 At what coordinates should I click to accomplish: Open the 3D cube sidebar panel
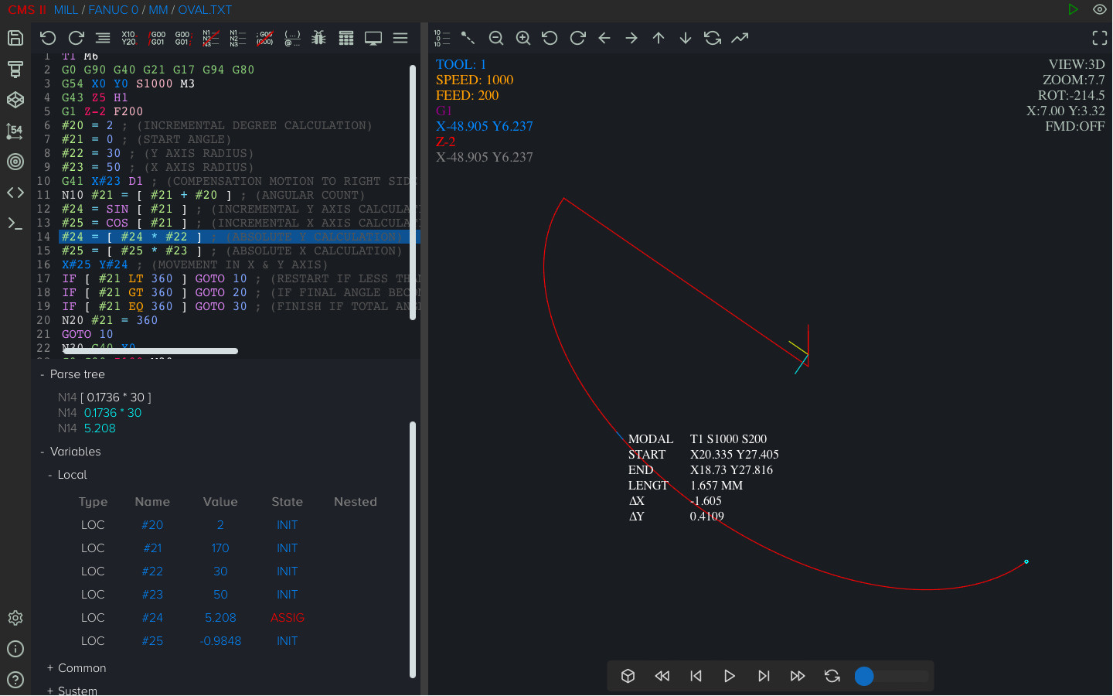(15, 100)
